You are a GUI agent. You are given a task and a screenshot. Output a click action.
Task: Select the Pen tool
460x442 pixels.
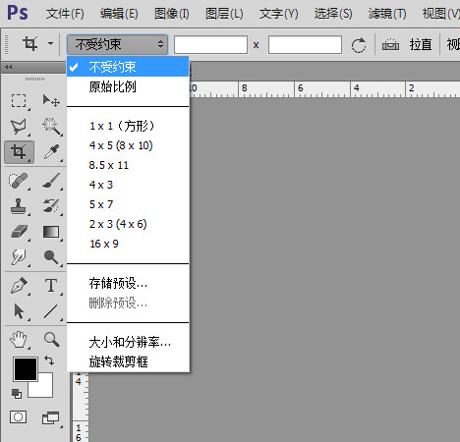coord(19,286)
